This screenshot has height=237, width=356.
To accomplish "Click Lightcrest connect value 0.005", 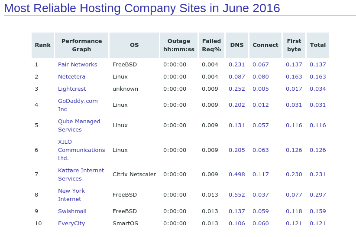I will tap(260, 89).
